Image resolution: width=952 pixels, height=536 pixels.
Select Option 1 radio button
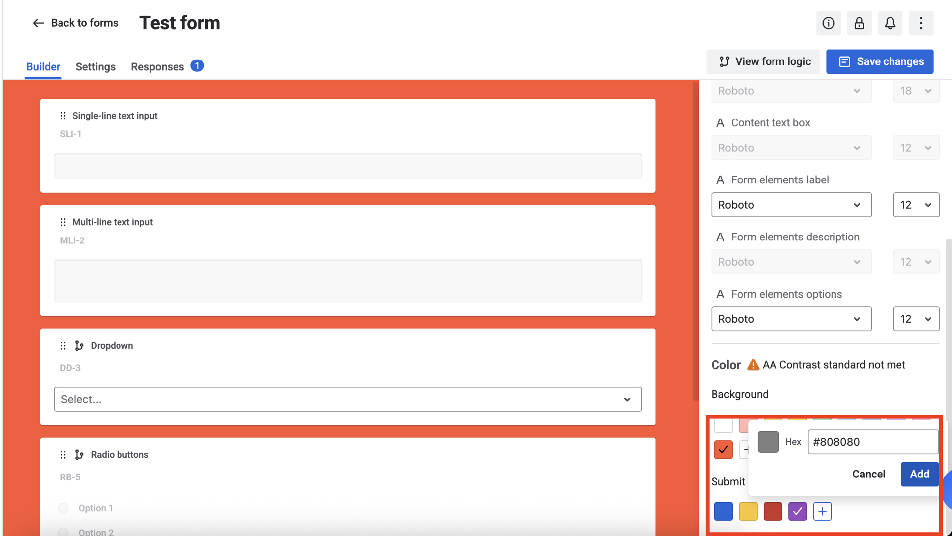tap(63, 508)
